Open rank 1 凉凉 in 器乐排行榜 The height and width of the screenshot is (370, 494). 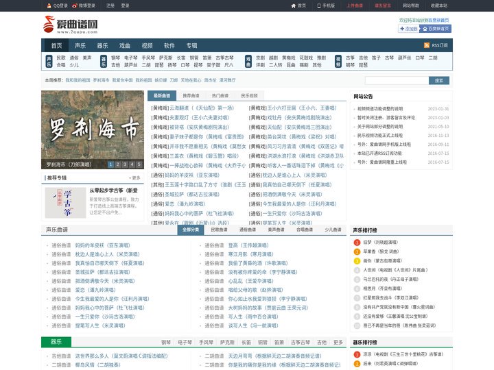(x=403, y=354)
